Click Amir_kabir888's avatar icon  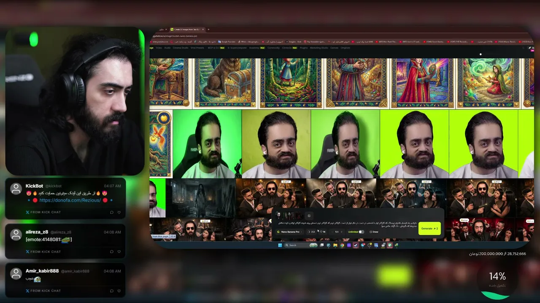[x=16, y=274]
